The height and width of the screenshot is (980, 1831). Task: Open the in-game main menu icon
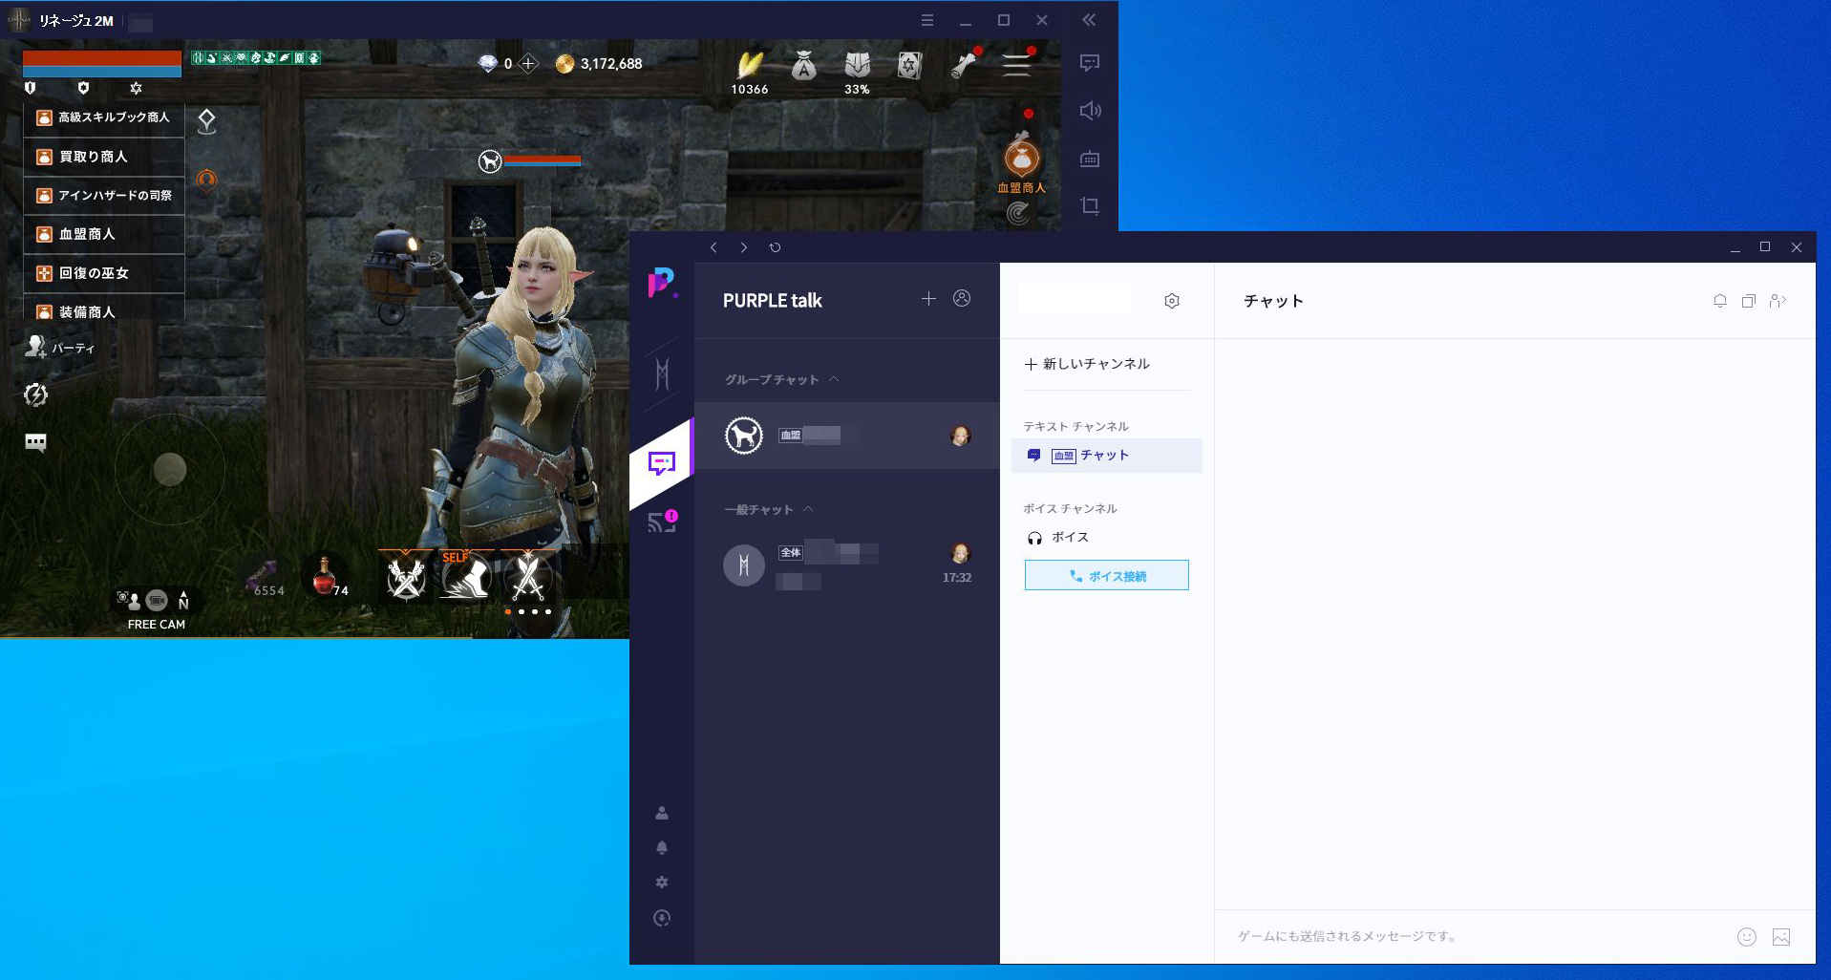[1016, 65]
